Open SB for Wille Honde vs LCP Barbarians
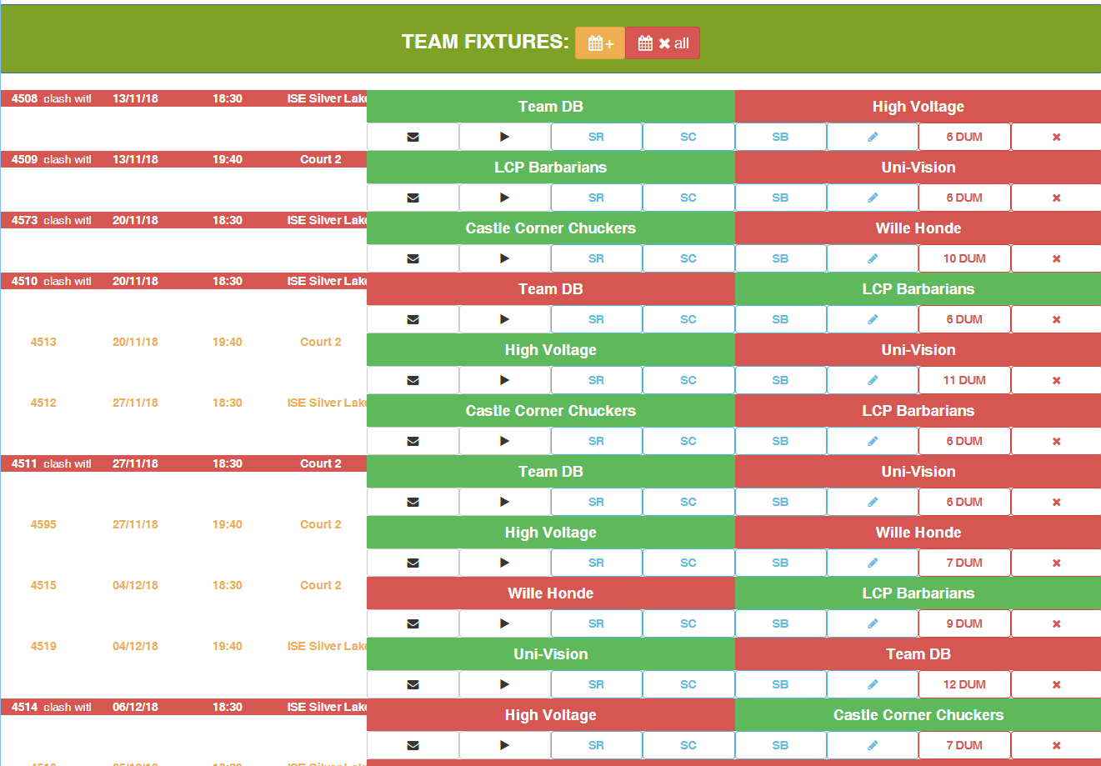Image resolution: width=1101 pixels, height=766 pixels. 780,623
